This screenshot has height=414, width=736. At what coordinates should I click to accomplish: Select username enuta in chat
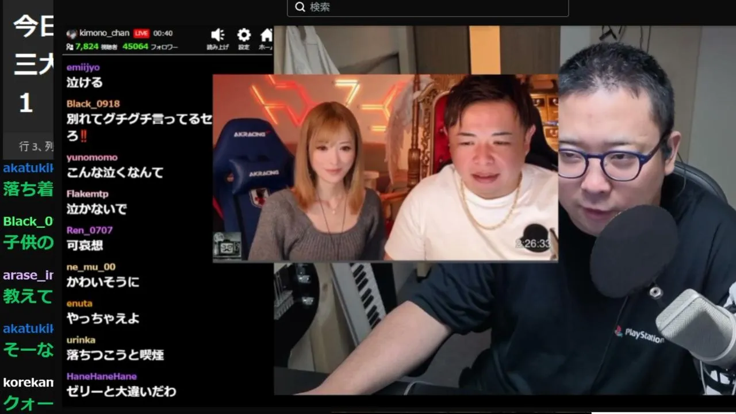click(x=79, y=303)
